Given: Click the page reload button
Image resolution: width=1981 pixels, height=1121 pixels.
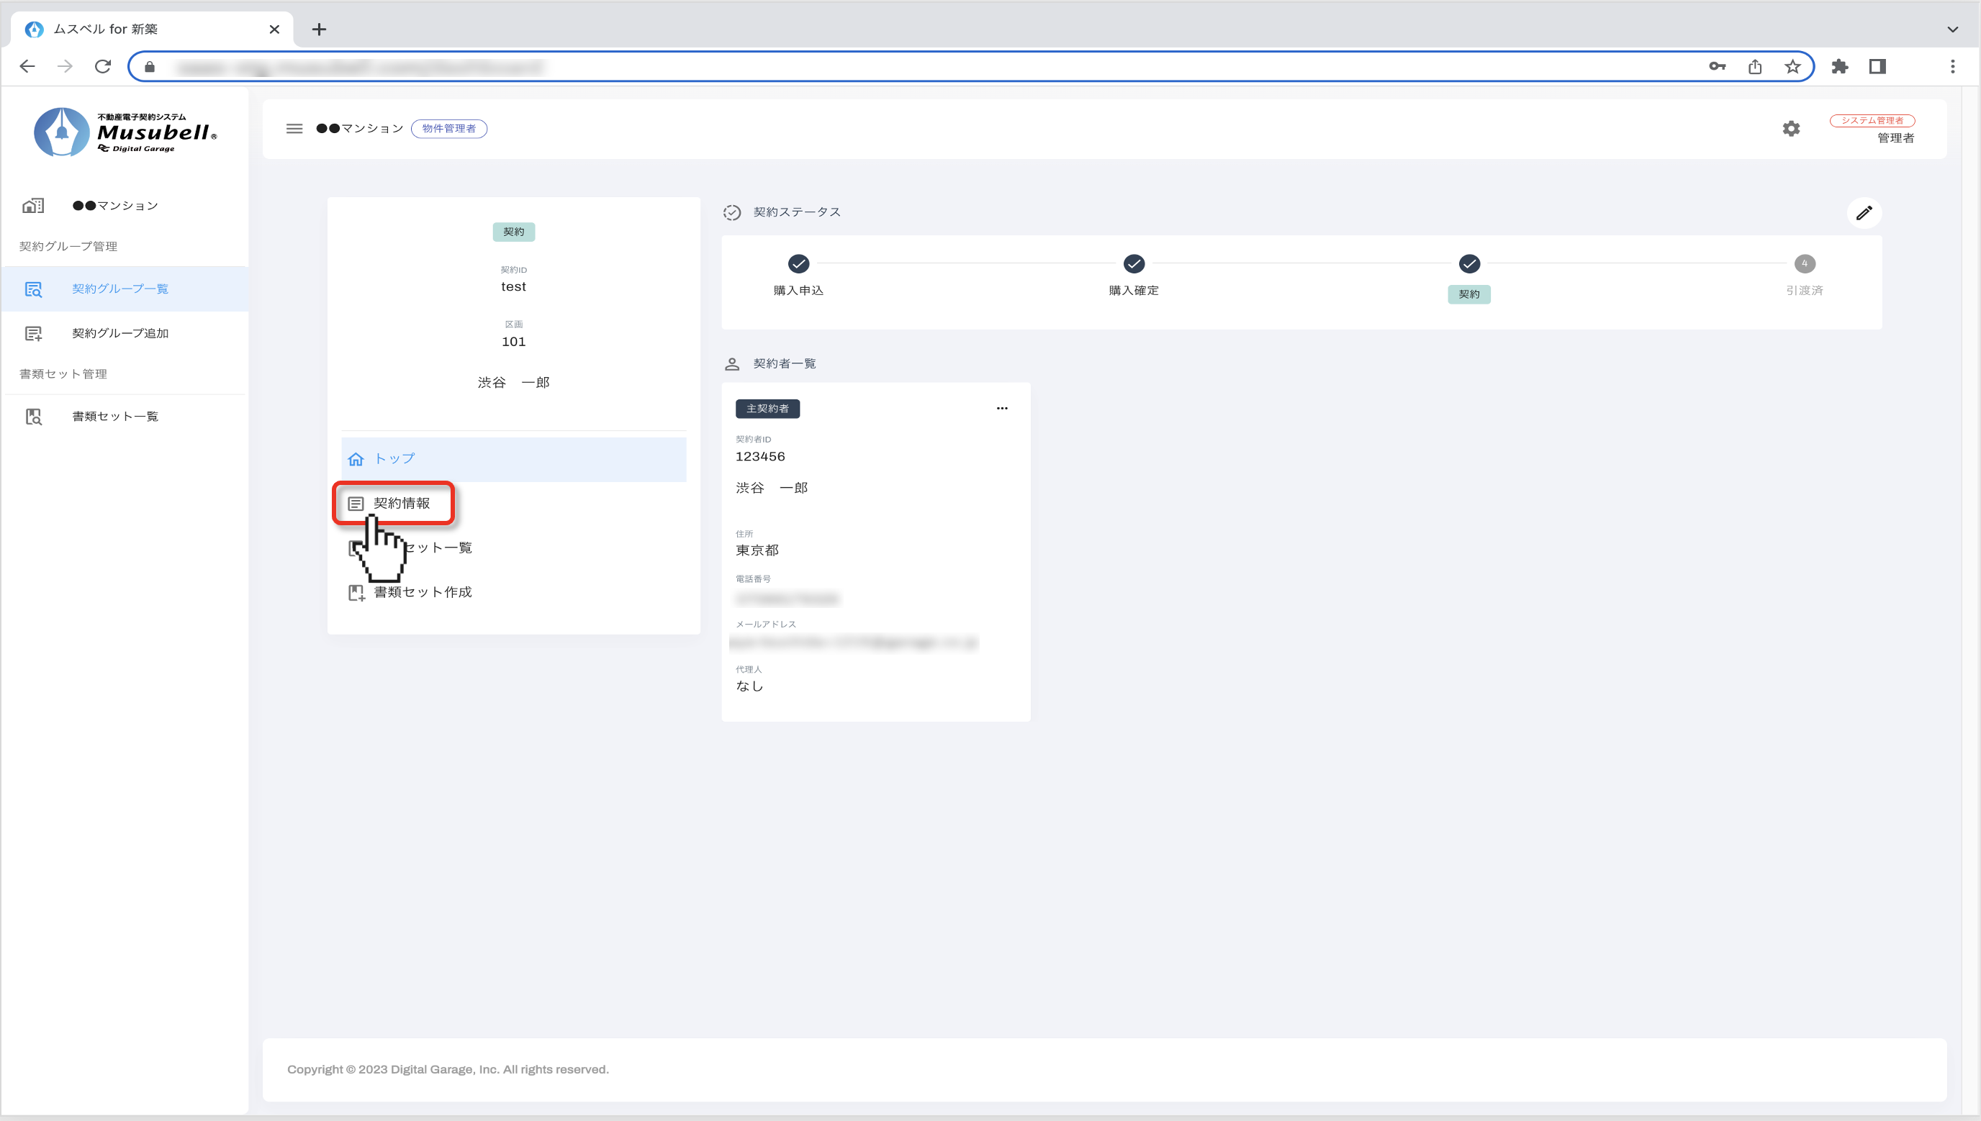Looking at the screenshot, I should tap(102, 66).
